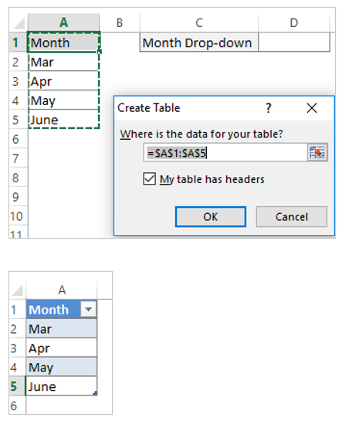
Task: Select column A header in lower sheet
Action: tap(62, 290)
